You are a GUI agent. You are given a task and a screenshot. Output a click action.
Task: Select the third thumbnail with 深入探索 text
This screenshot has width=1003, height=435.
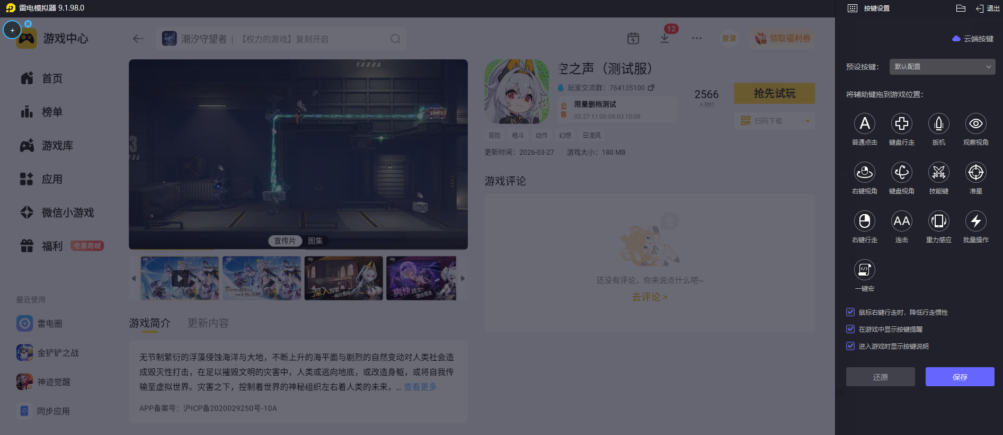(344, 278)
